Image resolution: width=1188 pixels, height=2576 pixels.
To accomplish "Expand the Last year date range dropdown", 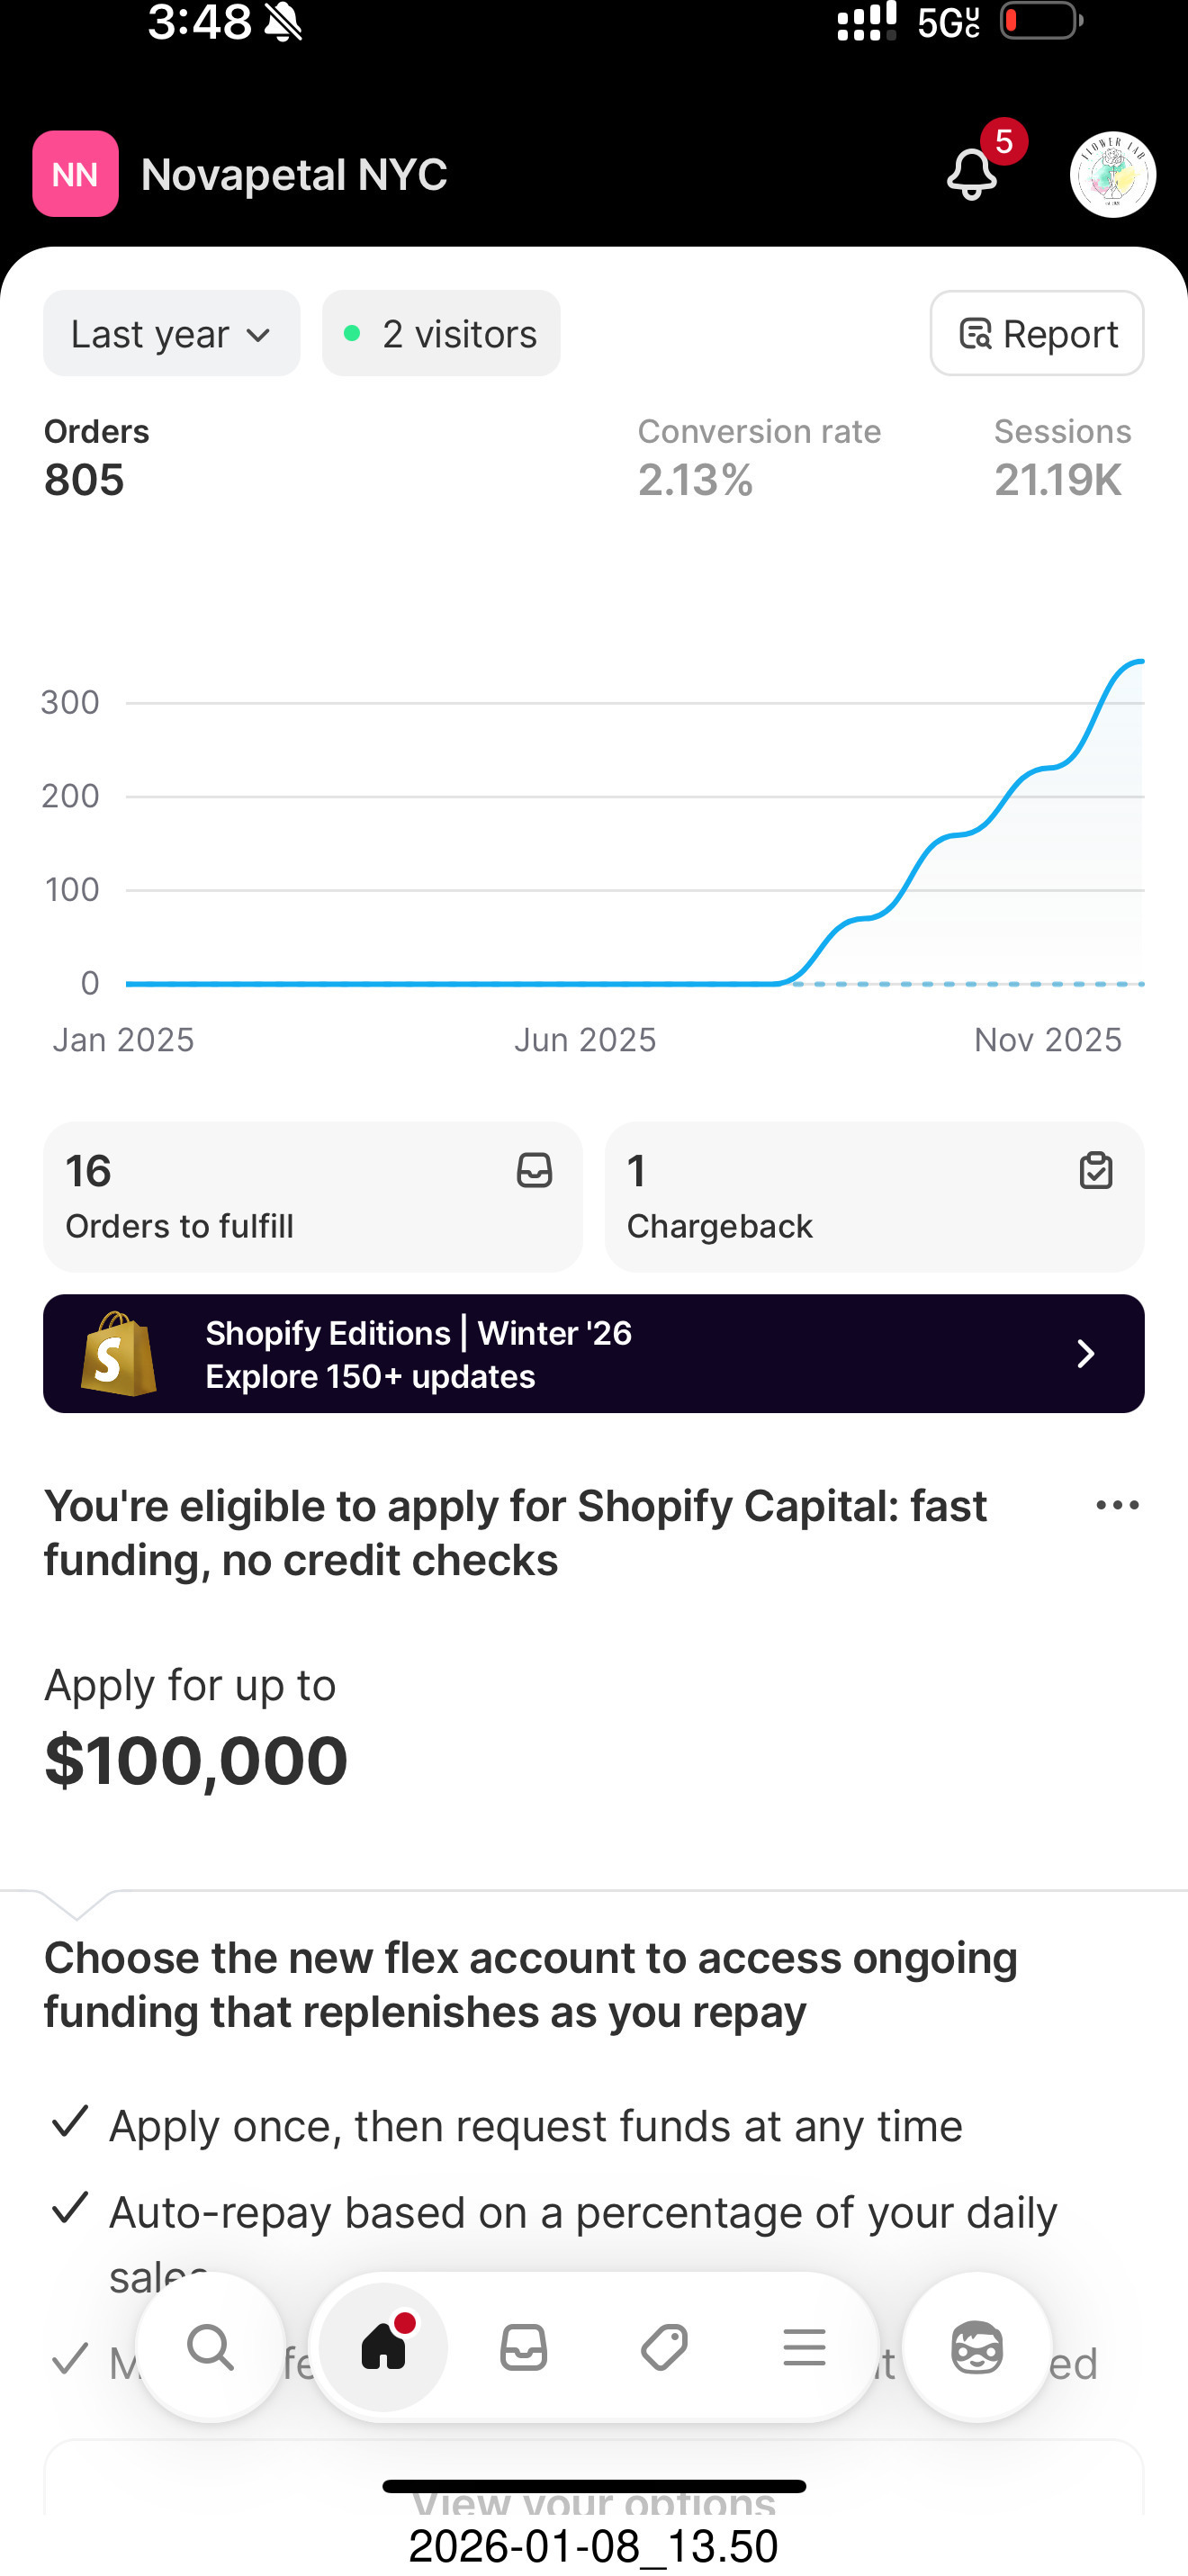I will pos(172,334).
